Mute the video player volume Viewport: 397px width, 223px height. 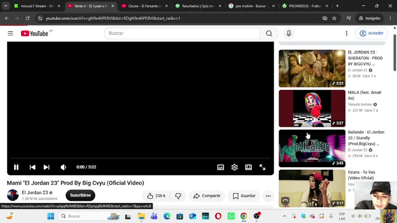tap(63, 167)
